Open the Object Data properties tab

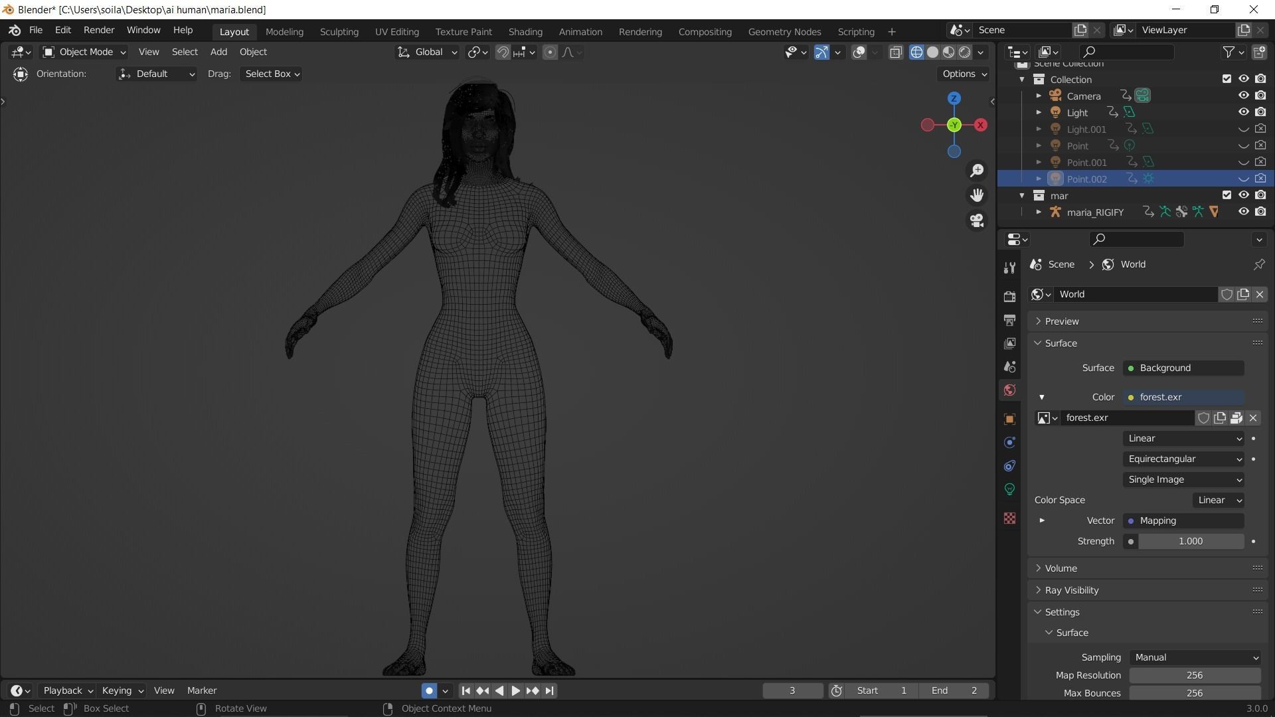point(1009,489)
